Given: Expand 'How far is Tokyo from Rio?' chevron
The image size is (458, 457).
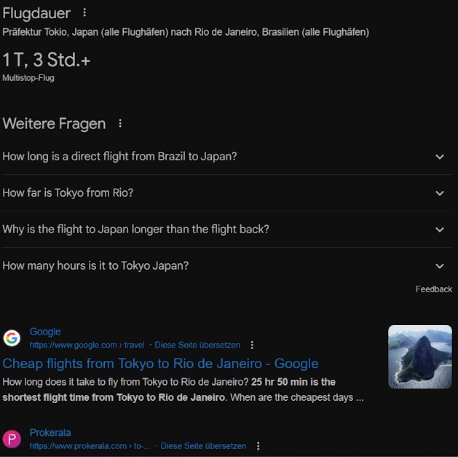Looking at the screenshot, I should [x=440, y=193].
